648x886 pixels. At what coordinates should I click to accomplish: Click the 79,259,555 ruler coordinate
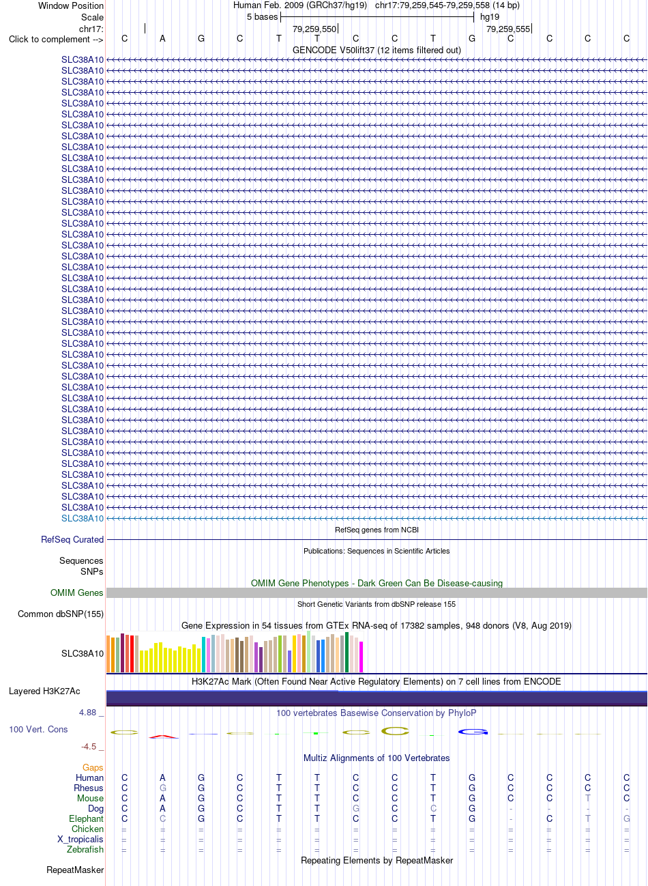(508, 29)
